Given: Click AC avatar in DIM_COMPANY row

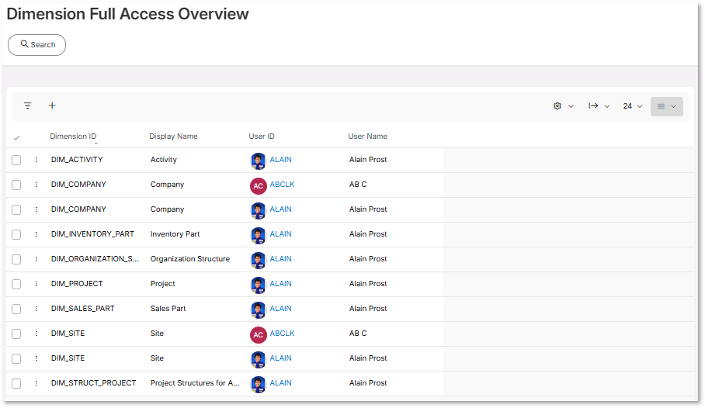Looking at the screenshot, I should [x=258, y=185].
